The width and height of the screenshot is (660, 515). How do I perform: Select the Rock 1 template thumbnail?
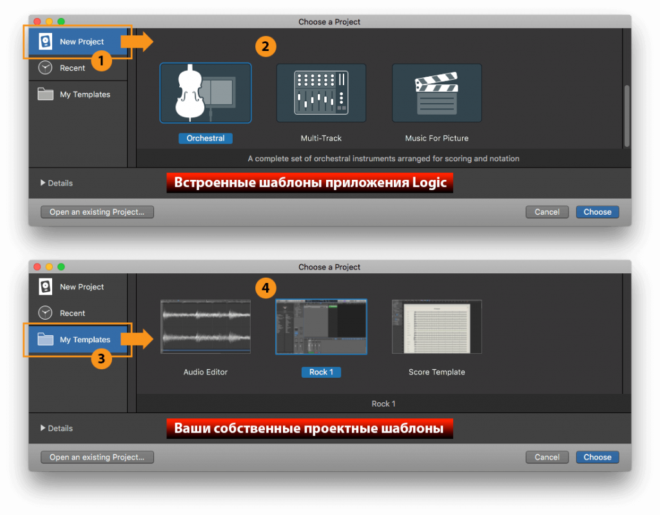321,327
